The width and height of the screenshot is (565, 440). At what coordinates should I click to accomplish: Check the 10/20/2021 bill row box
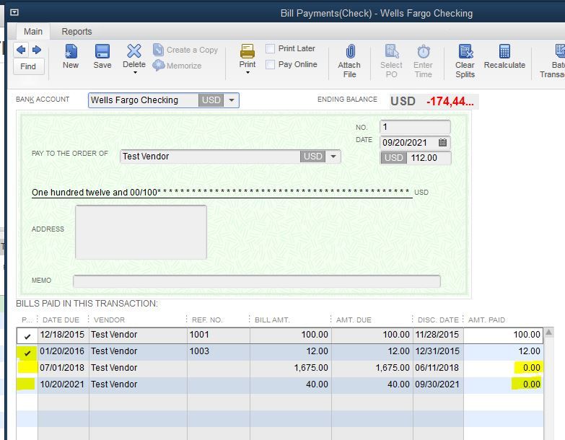[27, 384]
